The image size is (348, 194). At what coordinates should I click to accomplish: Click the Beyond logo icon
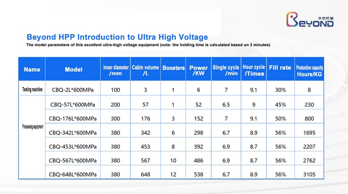[310, 19]
